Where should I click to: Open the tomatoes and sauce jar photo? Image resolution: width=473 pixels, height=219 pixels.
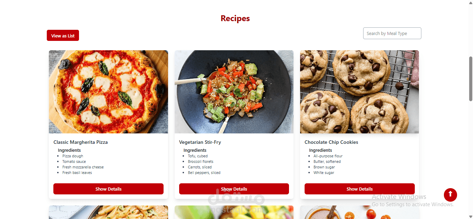360,212
